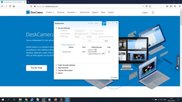The width and height of the screenshot is (182, 102).
Task: Go back in the Firefox browser
Action: [x=3, y=6]
